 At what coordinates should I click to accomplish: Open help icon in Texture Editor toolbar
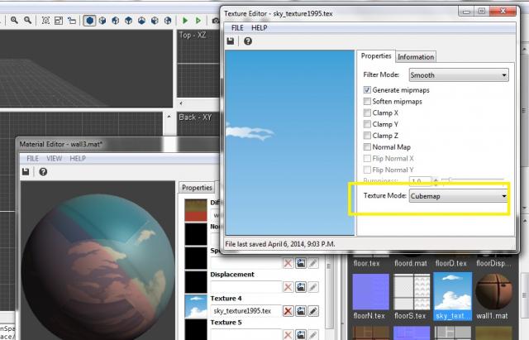[247, 41]
